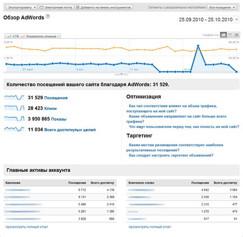
Task: Open the Посещения metric link
Action: 56,98
